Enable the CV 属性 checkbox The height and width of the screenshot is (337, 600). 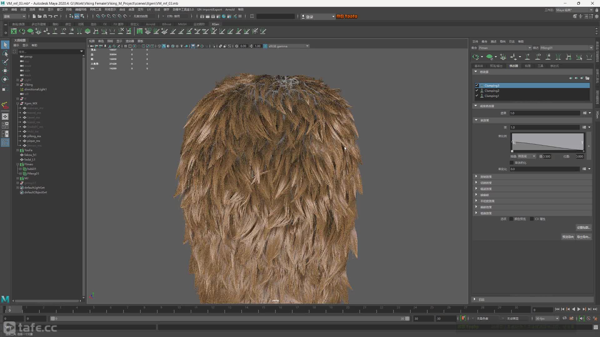click(532, 219)
